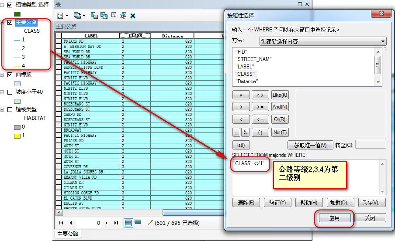
Task: Delete selected rows with the X icon
Action: 133,16
